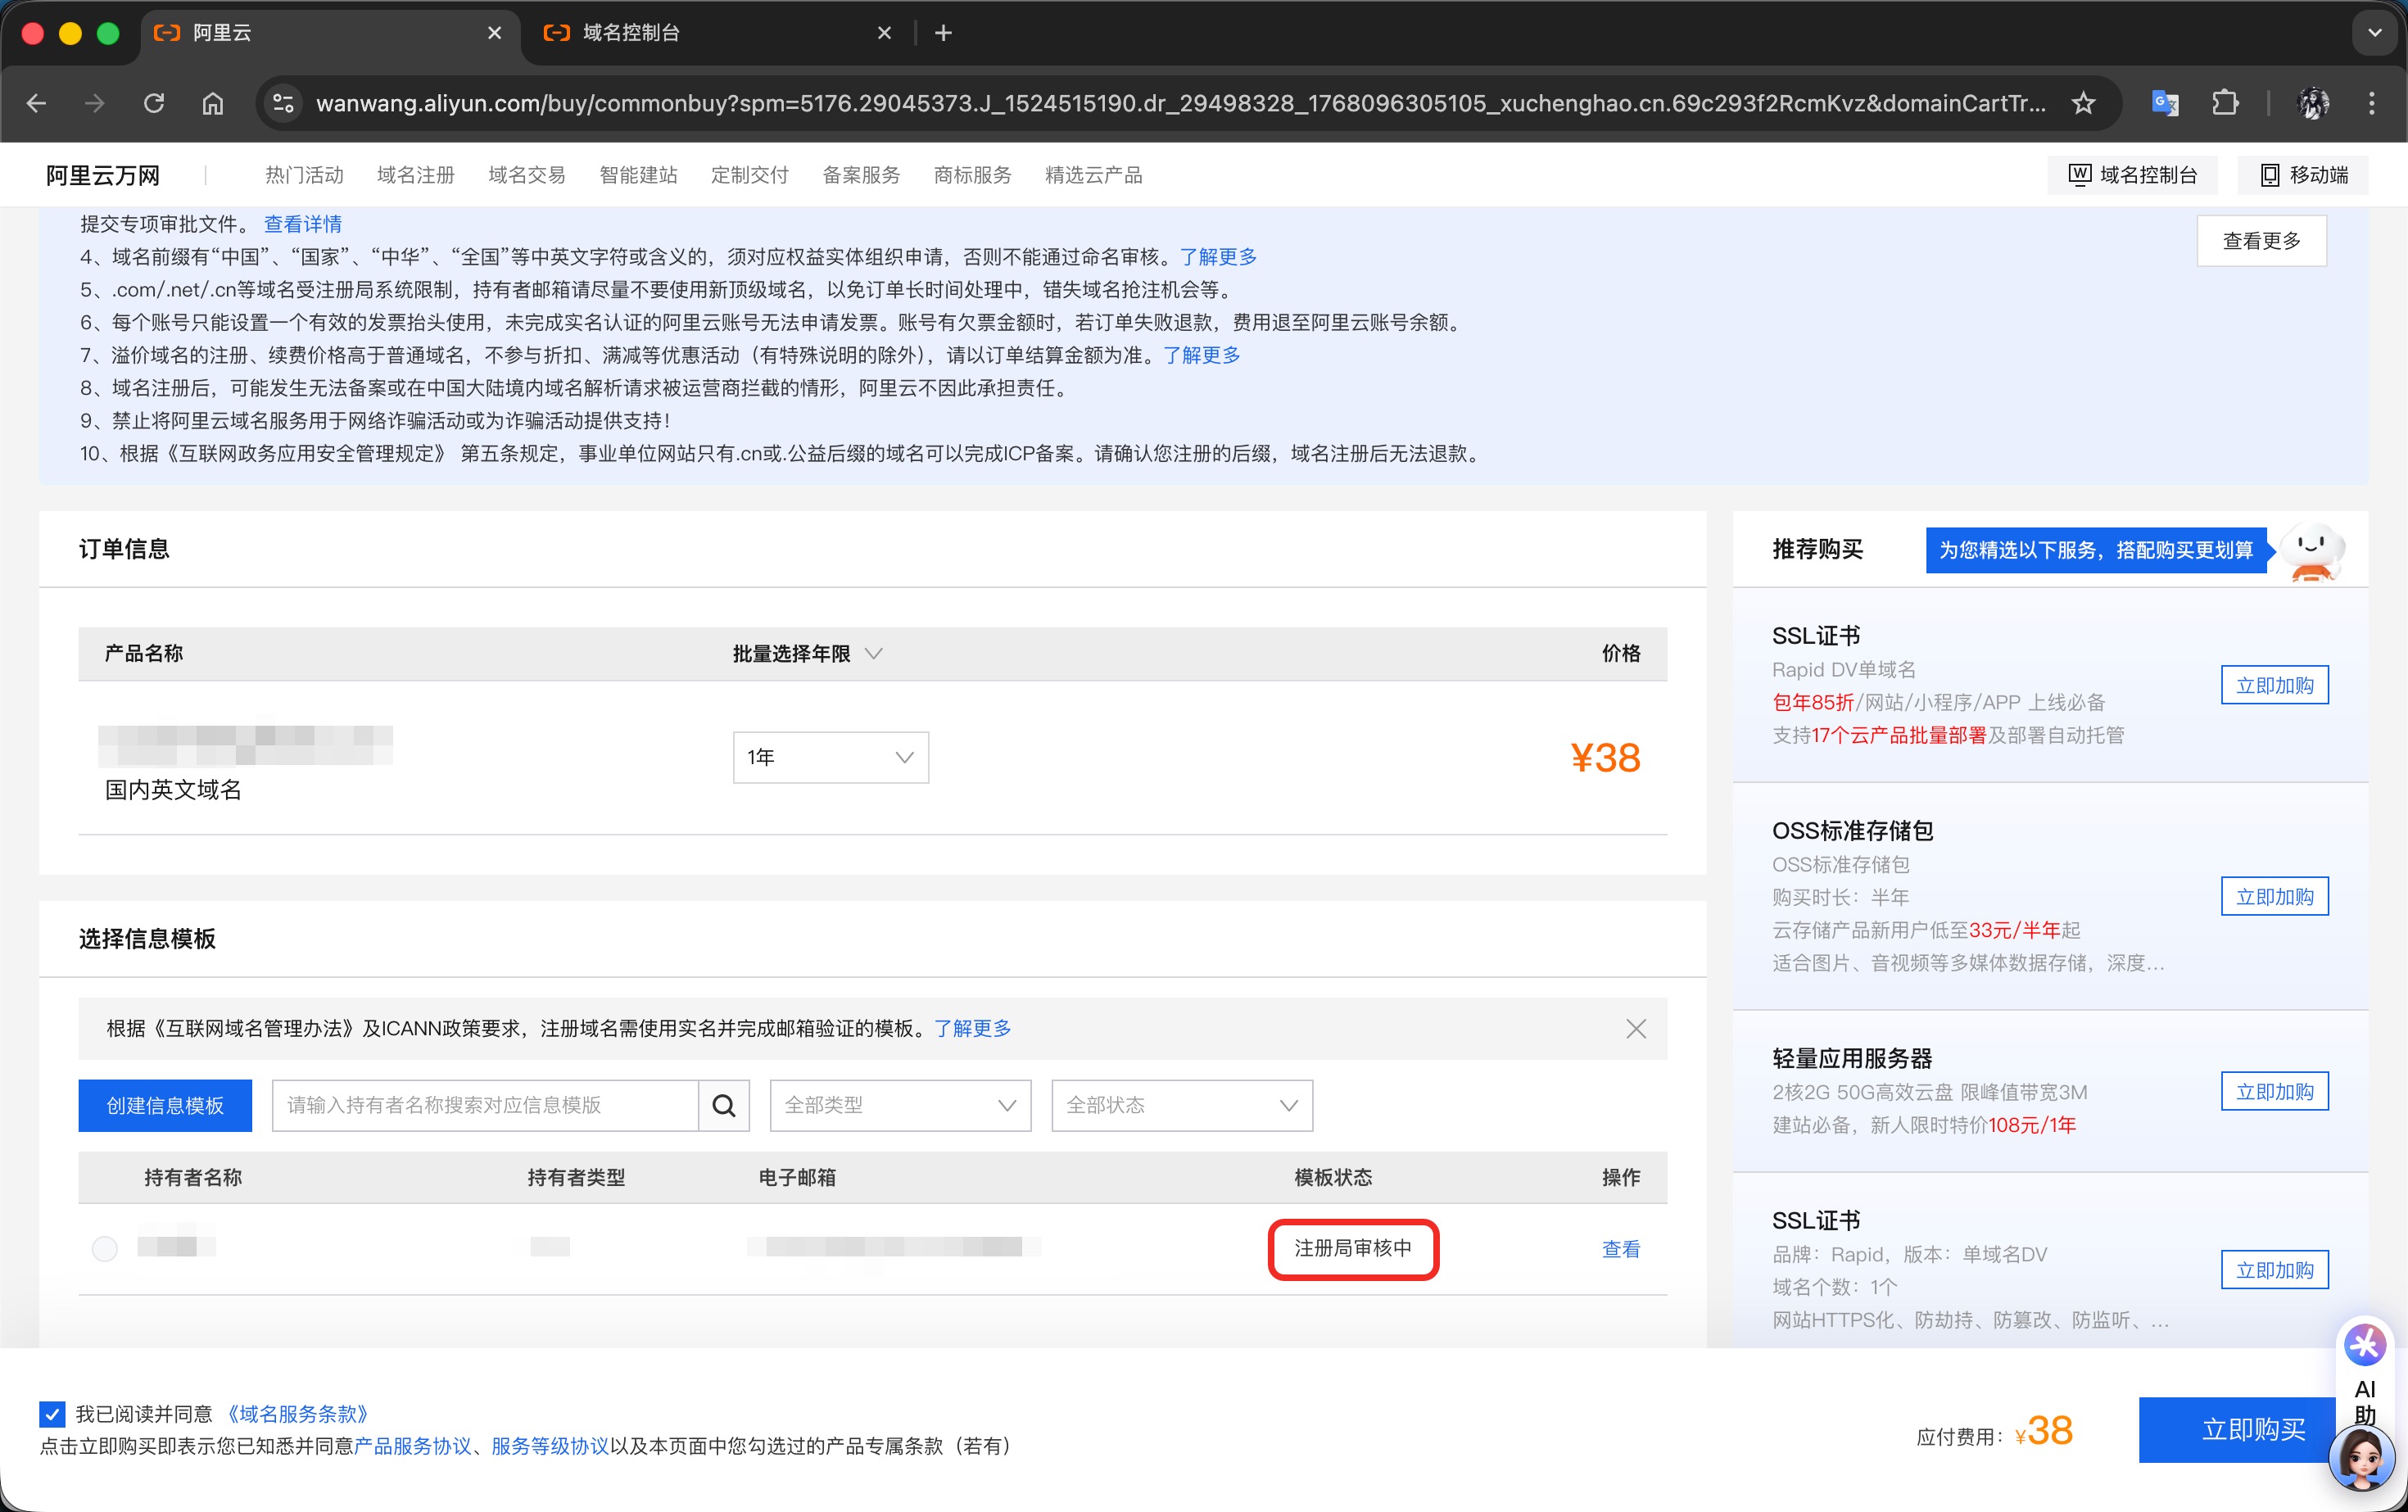
Task: Click the browser home icon
Action: 213,103
